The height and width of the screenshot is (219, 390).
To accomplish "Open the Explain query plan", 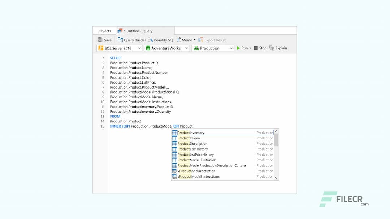I will (278, 48).
